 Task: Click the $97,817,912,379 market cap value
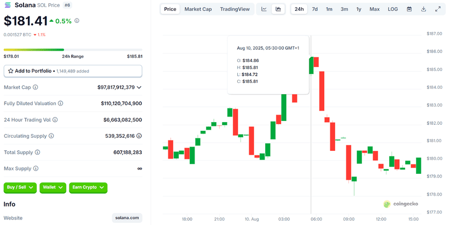click(116, 87)
